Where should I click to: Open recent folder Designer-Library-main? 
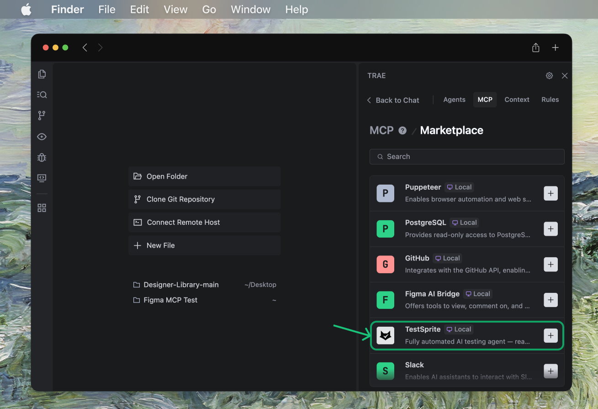pos(205,285)
